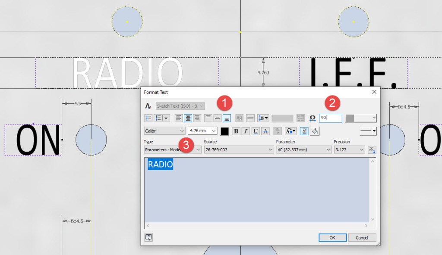Select the bulleted list icon
The image size is (442, 255).
[148, 118]
